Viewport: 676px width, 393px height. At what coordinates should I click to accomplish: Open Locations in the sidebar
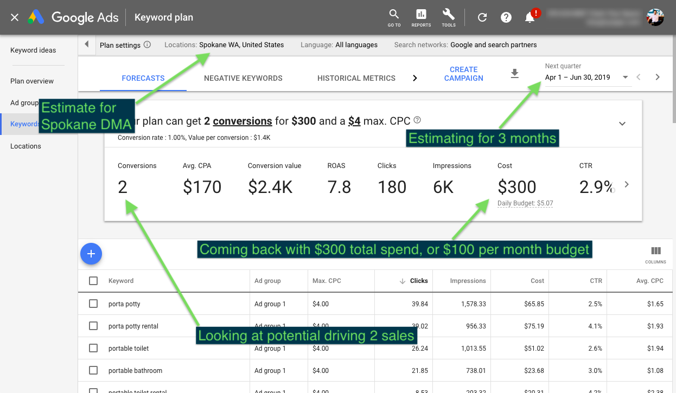(x=25, y=146)
